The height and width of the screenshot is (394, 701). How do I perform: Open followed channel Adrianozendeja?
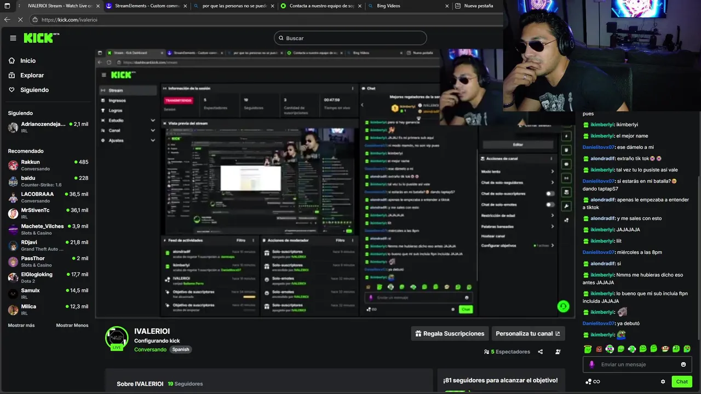pos(48,128)
